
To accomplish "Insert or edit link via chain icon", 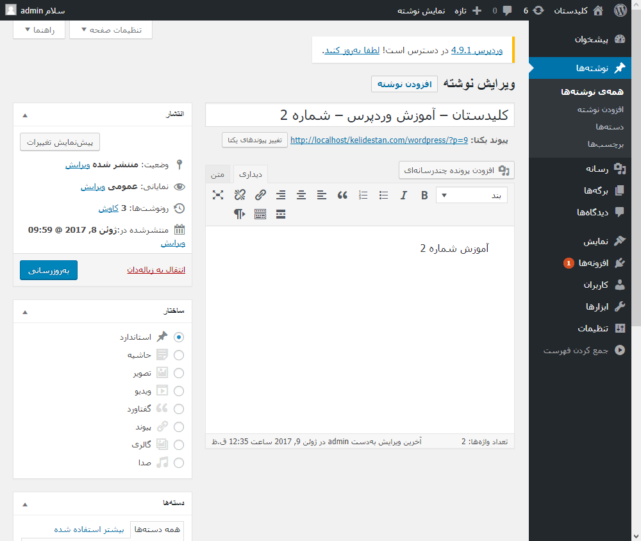I will pyautogui.click(x=260, y=196).
